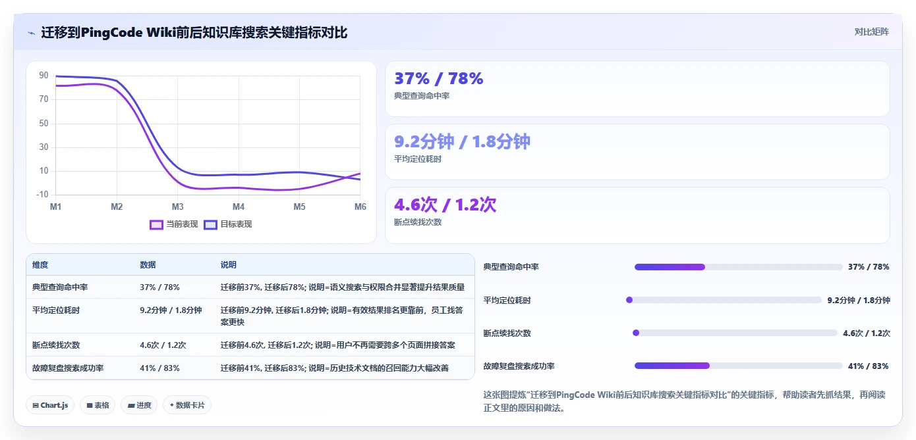Viewport: 916px width, 440px height.
Task: Click the 平均定位耗时 cell in the table
Action: pos(56,310)
